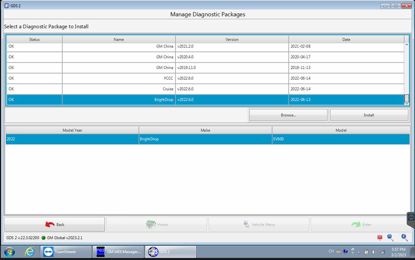Select the 2022 BrightDrop EV600 vehicle row

pyautogui.click(x=207, y=139)
